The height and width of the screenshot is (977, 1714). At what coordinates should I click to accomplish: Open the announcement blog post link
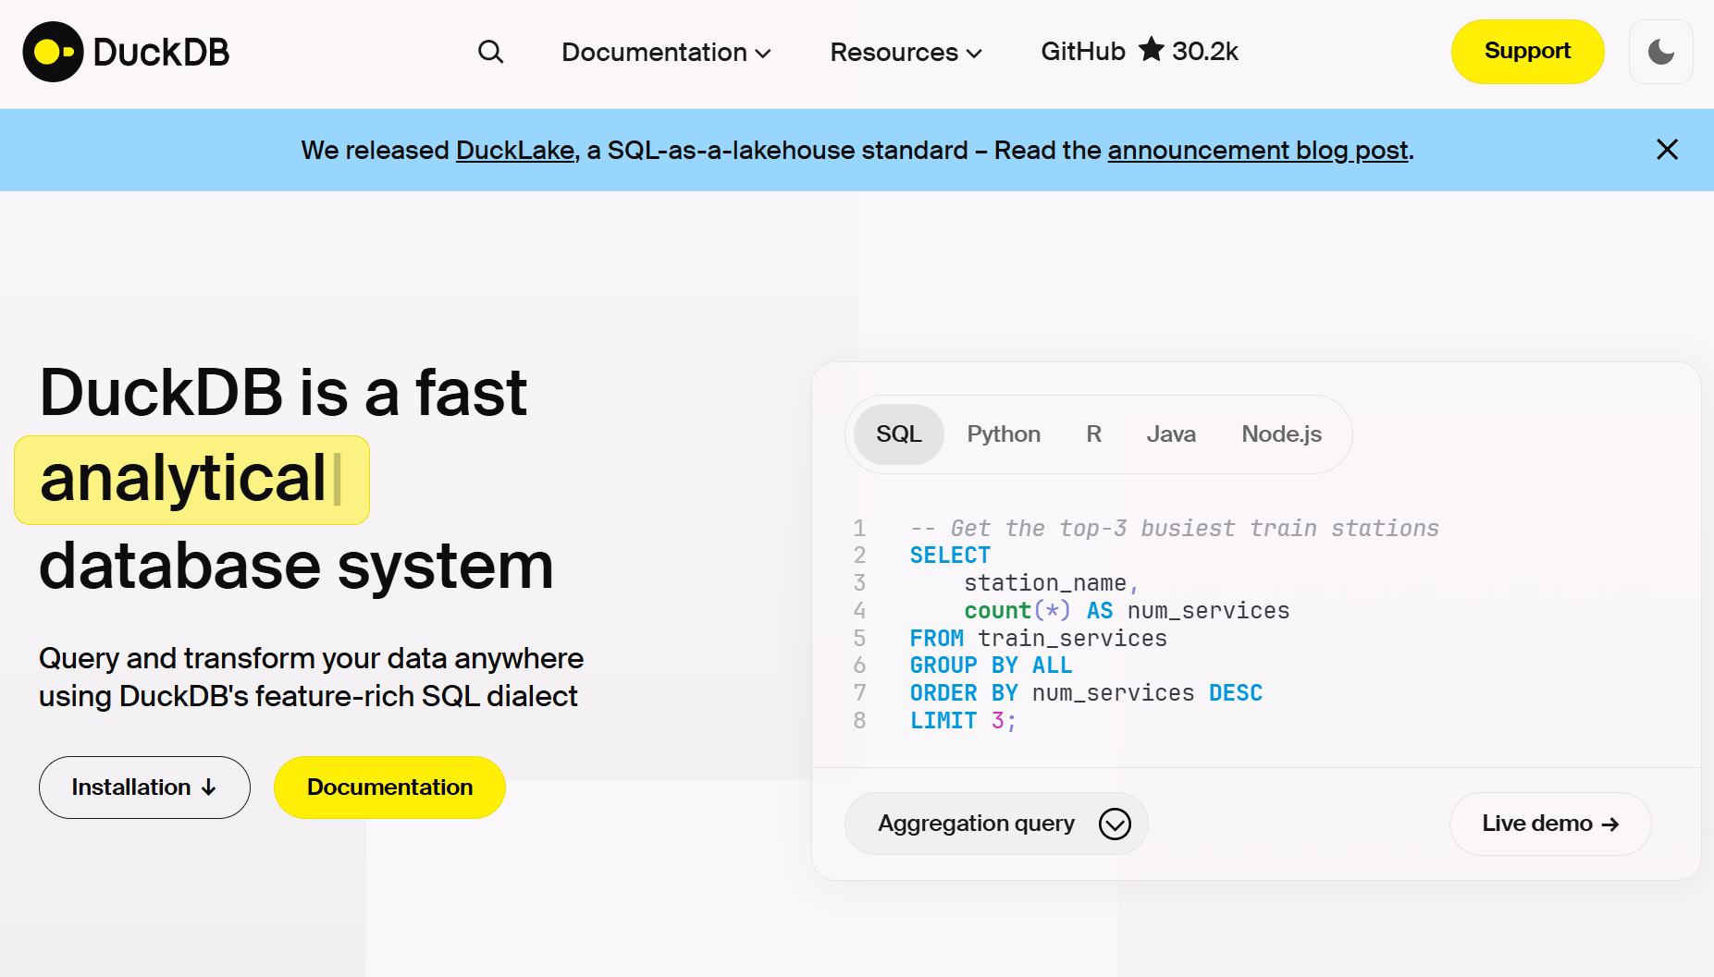tap(1258, 150)
